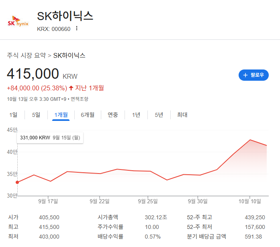The width and height of the screenshot is (280, 247).
Task: Click the 9월 25일 axis label
Action: click(x=148, y=201)
